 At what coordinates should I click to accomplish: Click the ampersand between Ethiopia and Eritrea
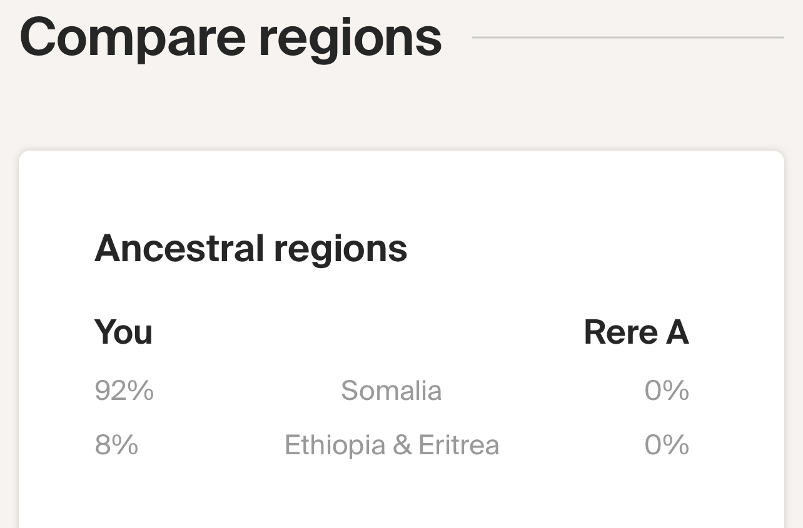click(x=402, y=446)
